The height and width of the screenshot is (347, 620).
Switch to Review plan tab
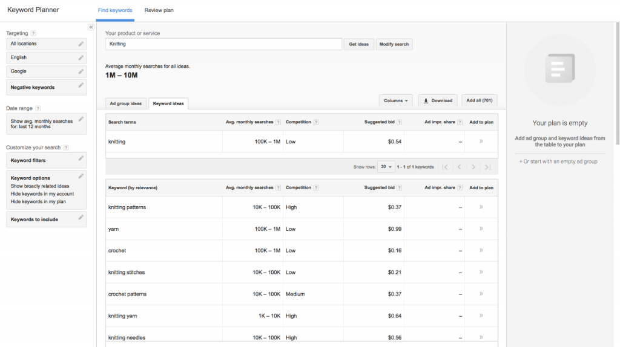pos(159,10)
